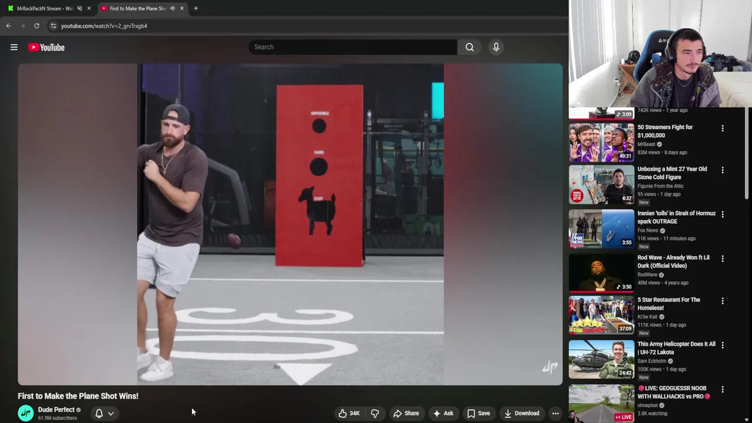Open a new browser tab
The width and height of the screenshot is (752, 423).
coord(196,8)
